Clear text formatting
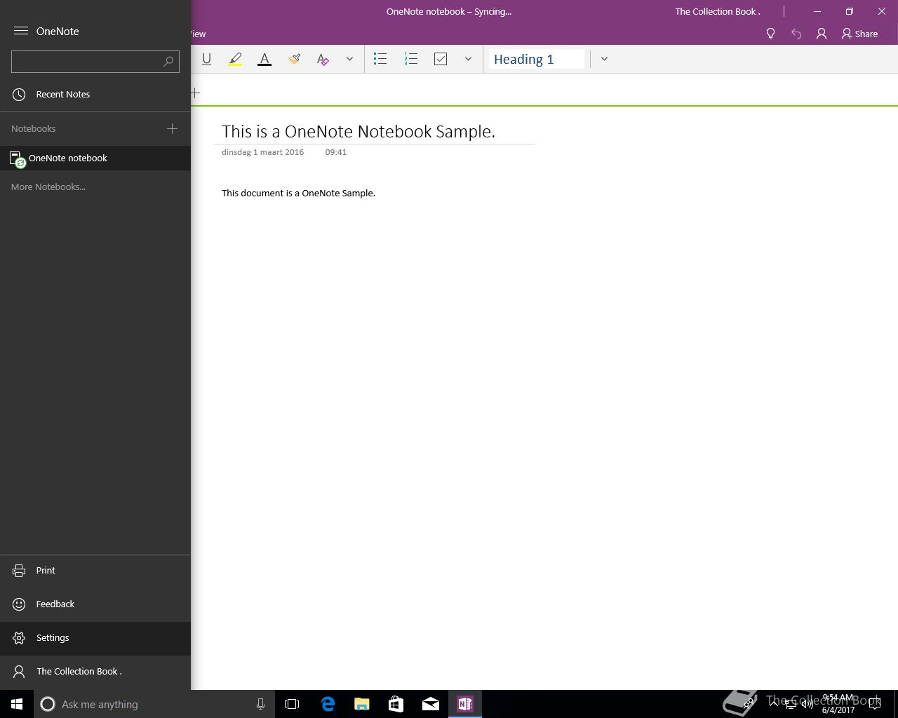The image size is (898, 718). click(x=323, y=59)
